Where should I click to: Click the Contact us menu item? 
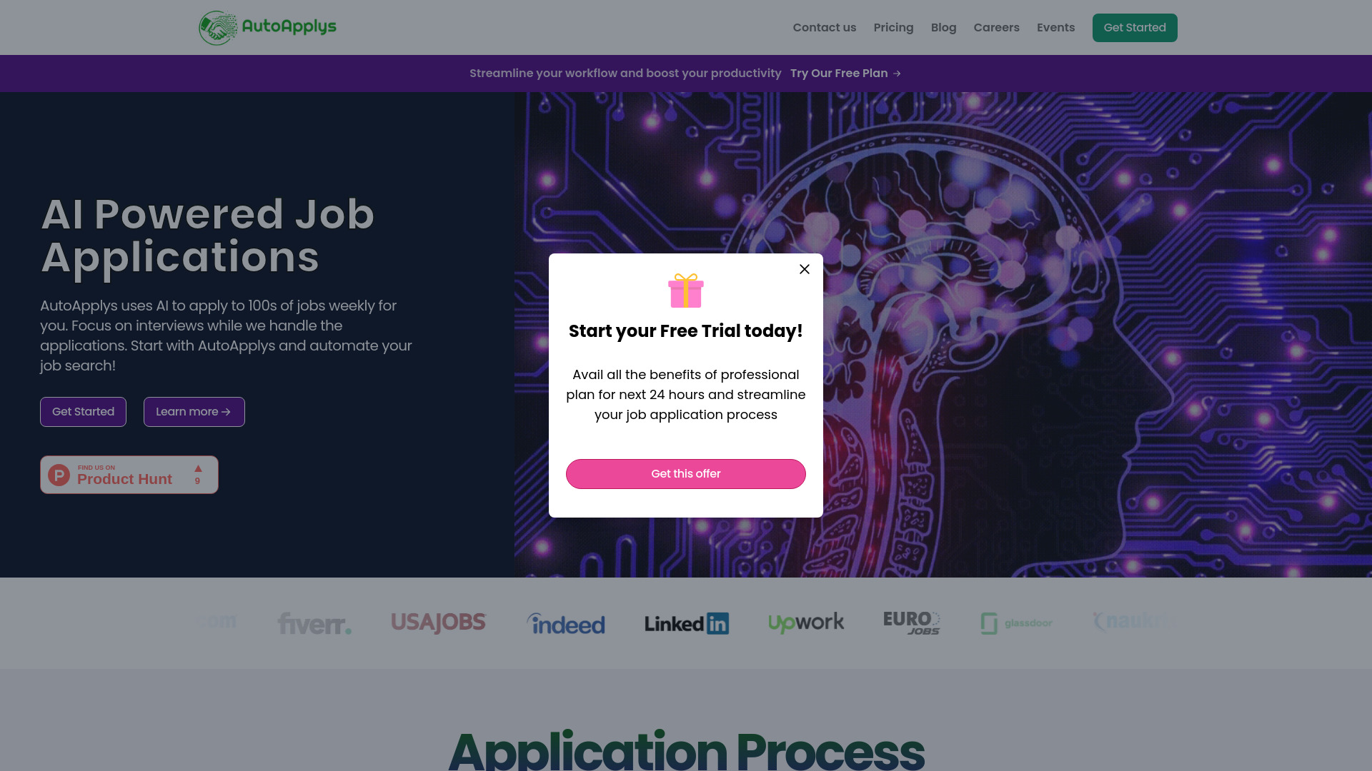(825, 27)
